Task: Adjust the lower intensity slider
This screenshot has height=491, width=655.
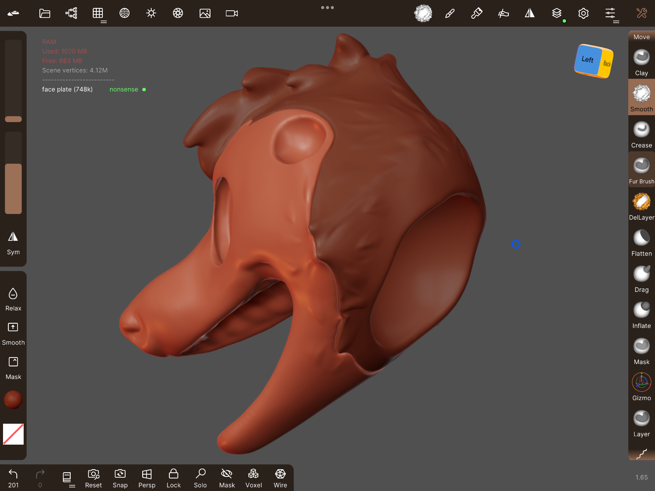Action: click(x=13, y=173)
